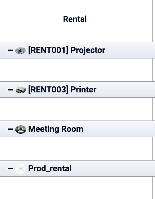Click the Printer thumbnail icon

click(x=21, y=90)
